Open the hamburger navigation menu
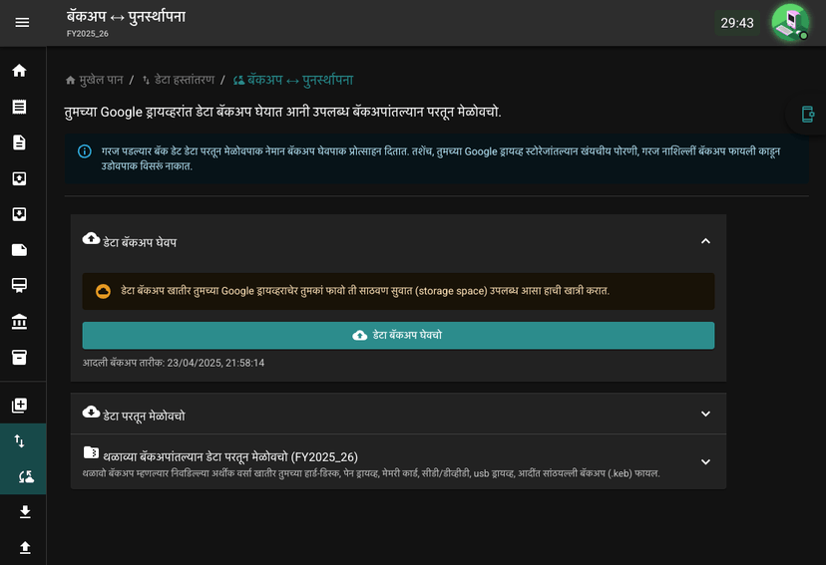 click(22, 23)
